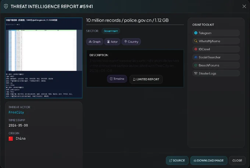Click the red IDCrawl icon
Screen dimensions: 250x168
[196, 49]
